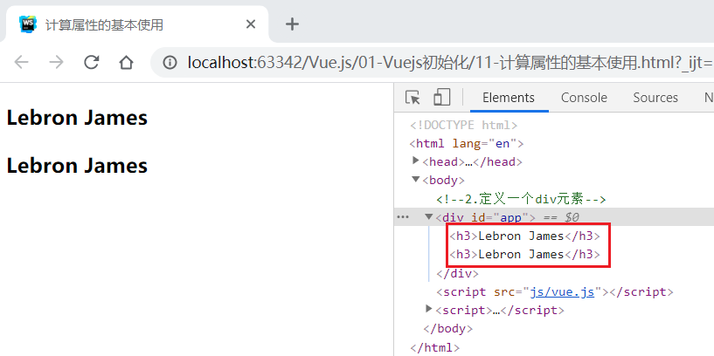The height and width of the screenshot is (356, 714).
Task: Click the first Lebron James page heading
Action: (x=77, y=118)
